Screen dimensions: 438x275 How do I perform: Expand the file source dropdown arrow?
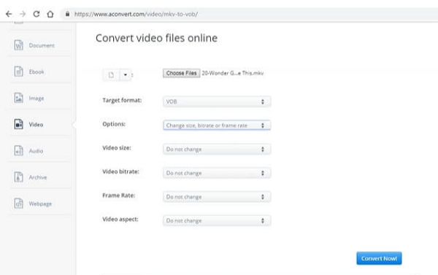click(x=126, y=75)
